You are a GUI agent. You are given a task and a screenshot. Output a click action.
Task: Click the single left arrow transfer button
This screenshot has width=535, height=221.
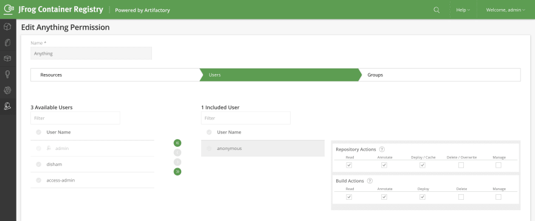coord(178,152)
